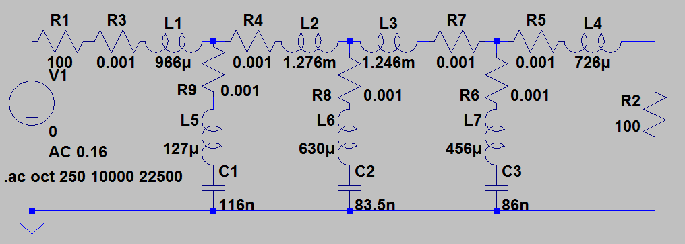Click the junction node between L1 and R4
This screenshot has width=685, height=244.
[x=213, y=42]
